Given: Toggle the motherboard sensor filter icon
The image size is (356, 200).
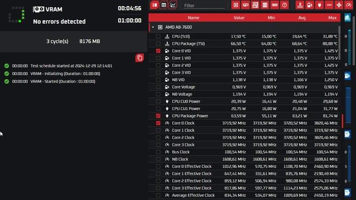Looking at the screenshot, I should pos(255,5).
